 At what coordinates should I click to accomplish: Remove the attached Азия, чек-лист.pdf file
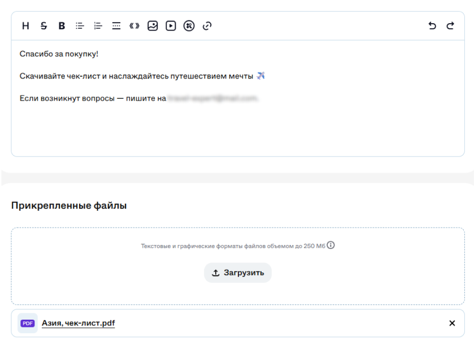[452, 324]
